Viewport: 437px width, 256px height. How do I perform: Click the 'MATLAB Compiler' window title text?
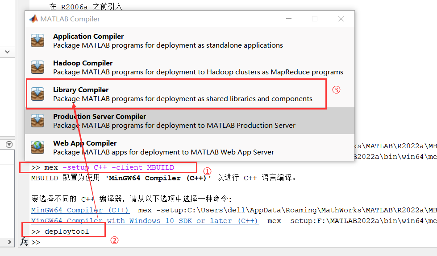[70, 19]
